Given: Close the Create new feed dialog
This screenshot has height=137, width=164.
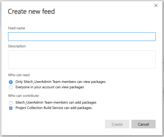Looking at the screenshot, I should pyautogui.click(x=156, y=5).
